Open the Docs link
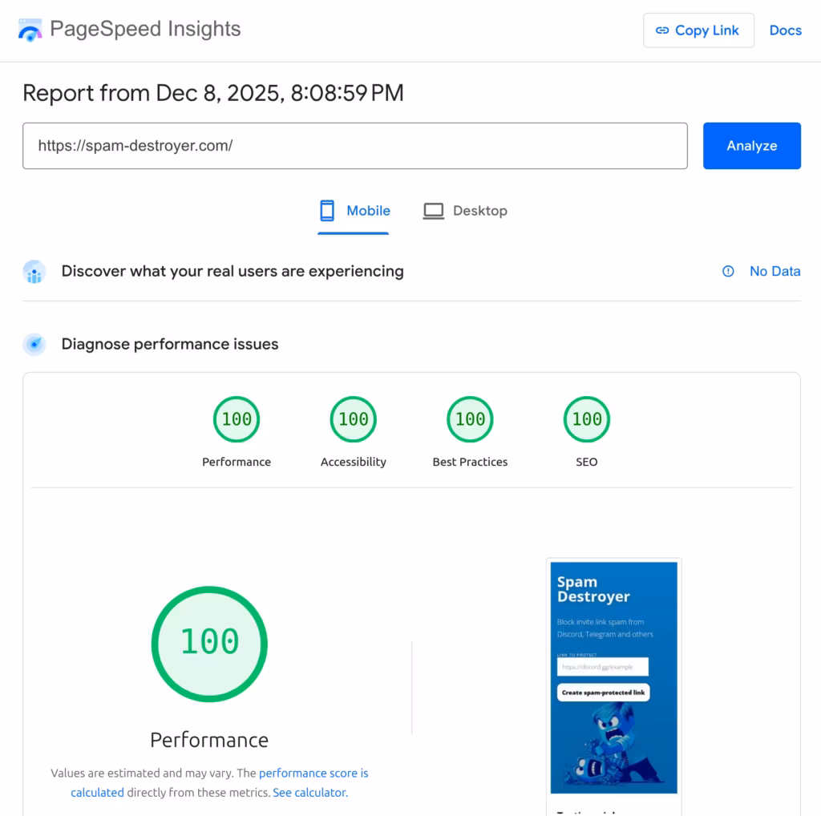This screenshot has width=821, height=816. [x=785, y=30]
